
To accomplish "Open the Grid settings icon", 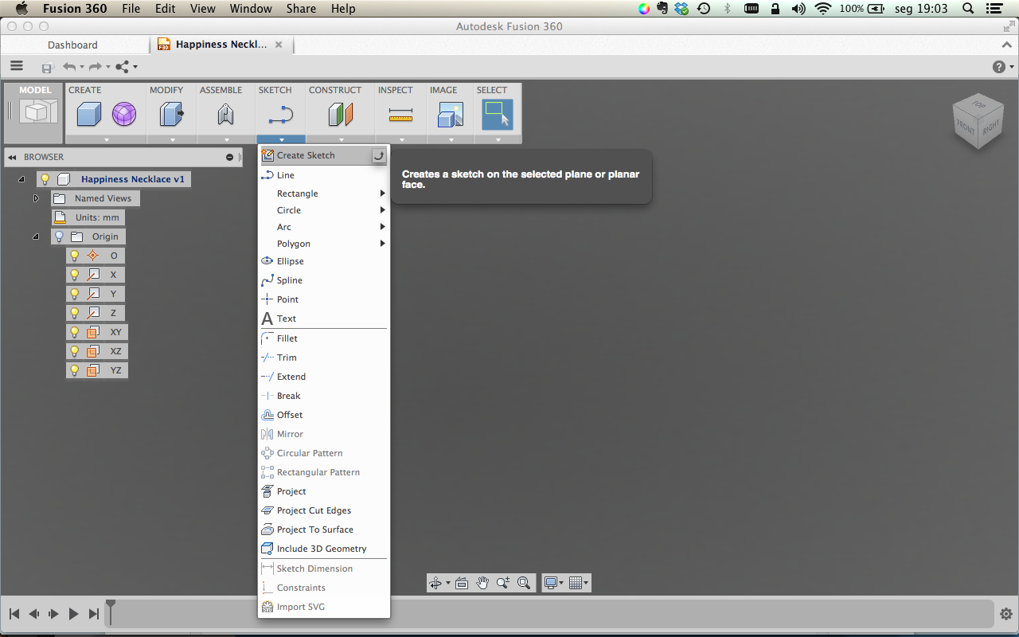I will [x=576, y=583].
